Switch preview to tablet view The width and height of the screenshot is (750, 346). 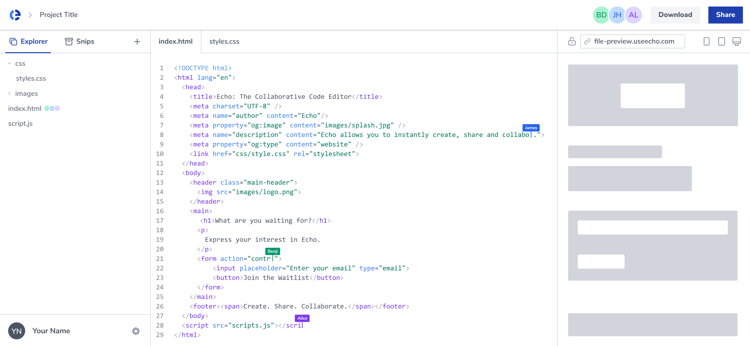pyautogui.click(x=721, y=41)
